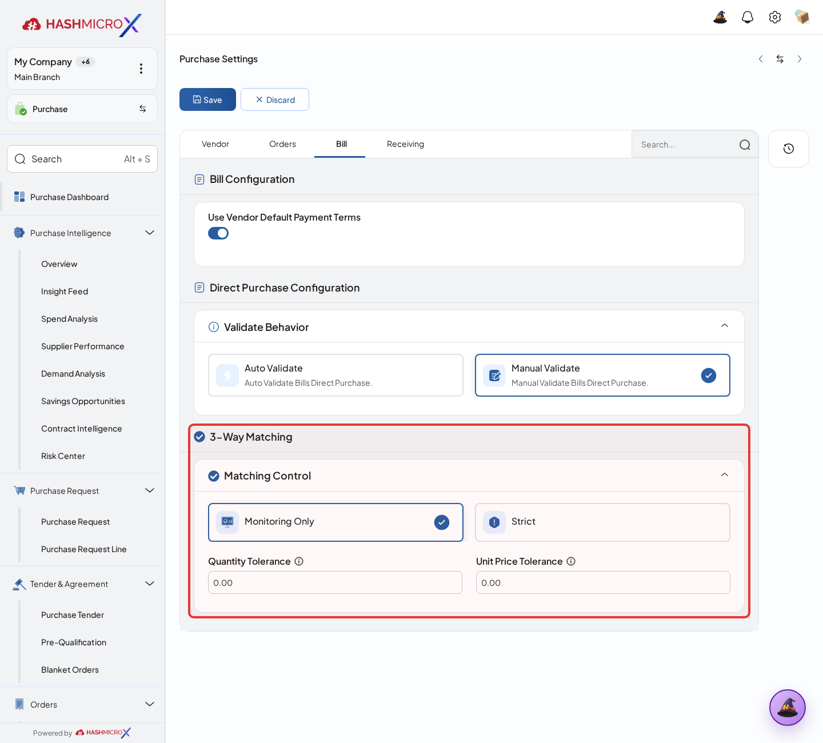Expand the Orders sidebar menu

click(150, 704)
